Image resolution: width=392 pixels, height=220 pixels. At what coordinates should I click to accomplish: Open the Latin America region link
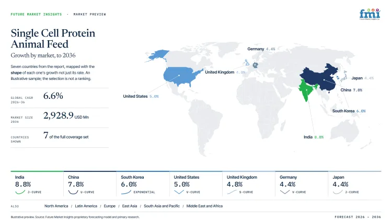coord(86,206)
